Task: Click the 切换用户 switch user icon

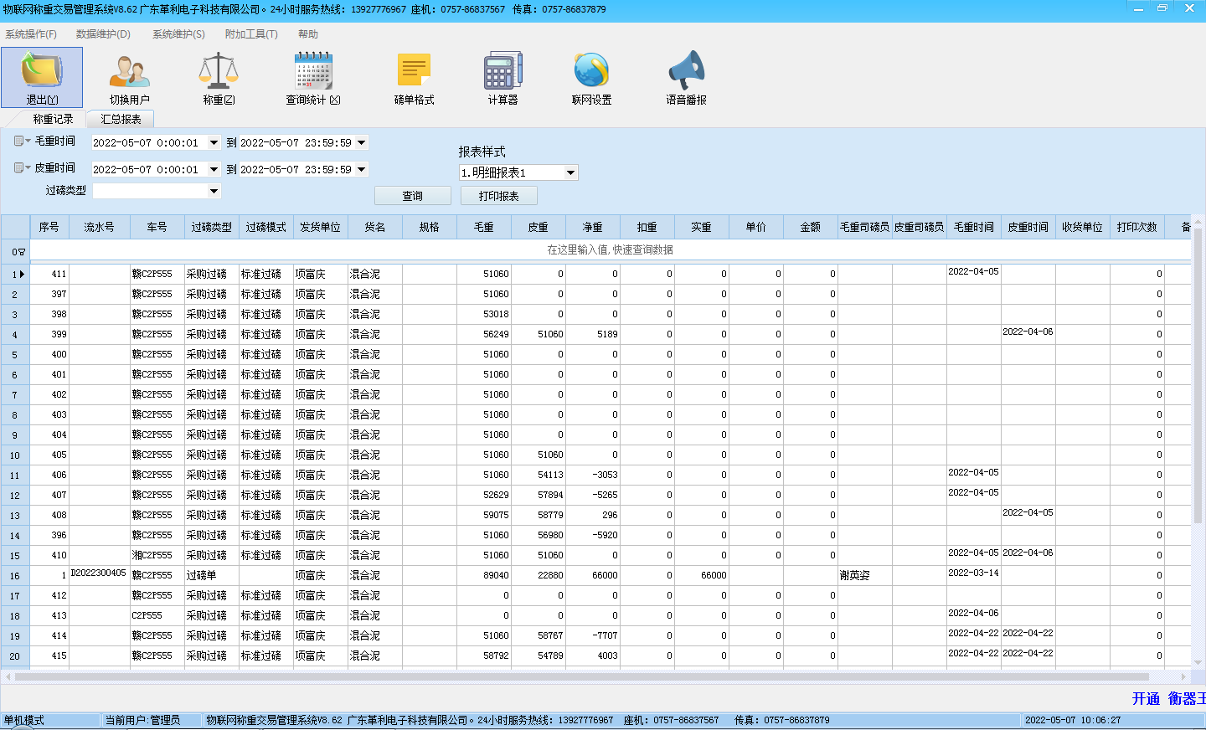Action: point(129,72)
